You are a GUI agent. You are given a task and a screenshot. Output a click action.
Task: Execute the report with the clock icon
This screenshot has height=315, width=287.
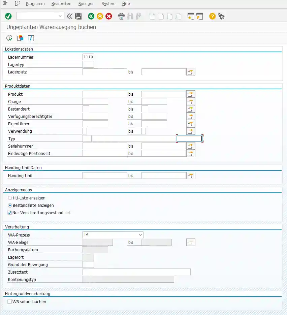(9, 38)
